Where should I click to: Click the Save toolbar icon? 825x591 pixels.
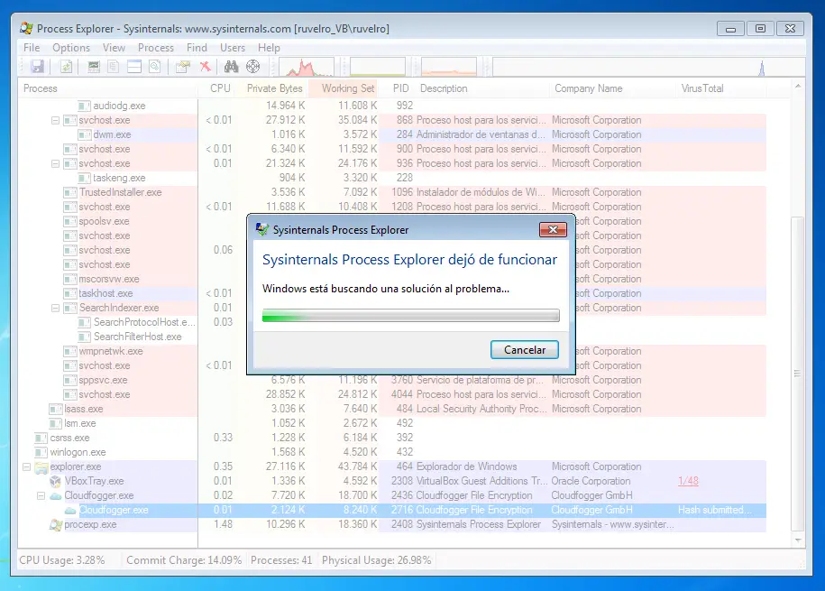tap(37, 67)
